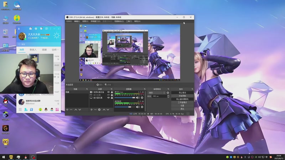Viewport: 285px width, 160px height.
Task: Toggle lock for 视频采集设备 source
Action: pyautogui.click(x=112, y=92)
